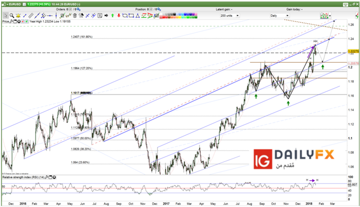Select the horizontal line tool
This screenshot has width=360, height=207.
coord(50,15)
